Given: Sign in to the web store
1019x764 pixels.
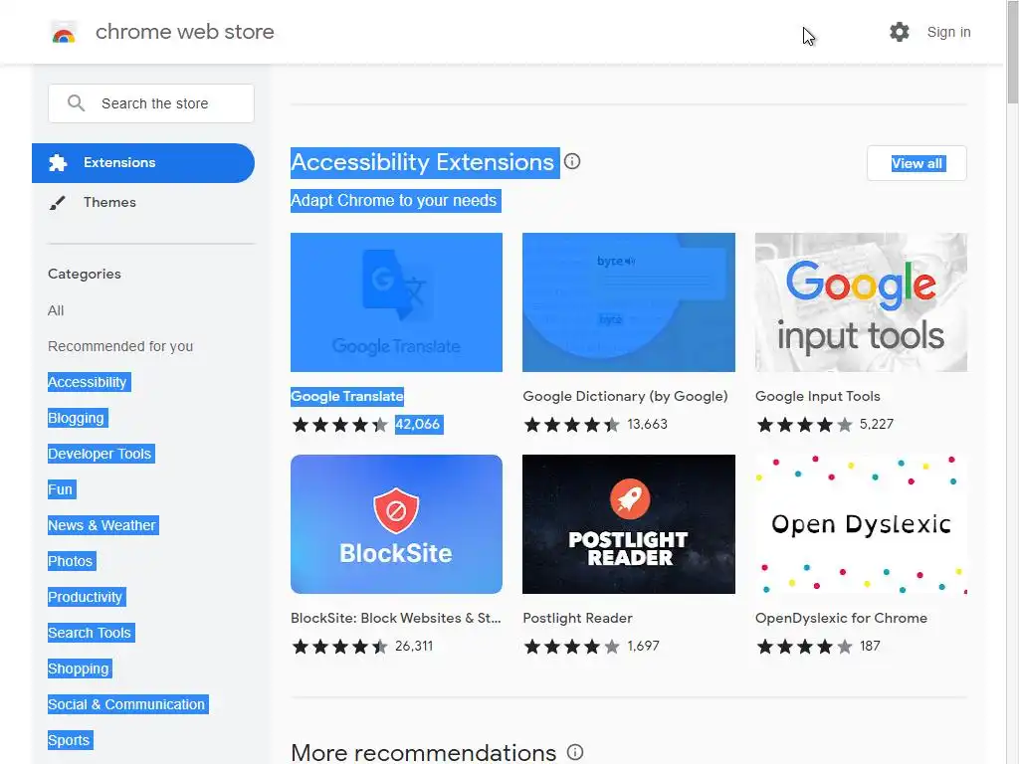Looking at the screenshot, I should point(948,32).
